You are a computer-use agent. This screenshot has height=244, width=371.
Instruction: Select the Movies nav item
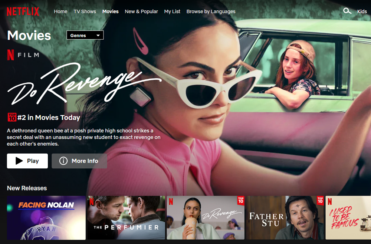110,11
